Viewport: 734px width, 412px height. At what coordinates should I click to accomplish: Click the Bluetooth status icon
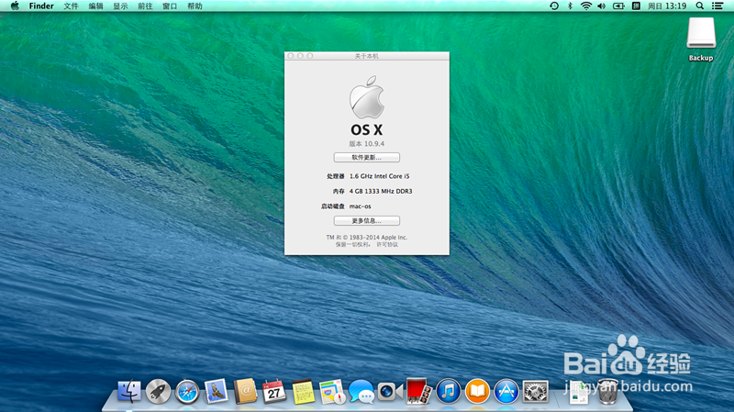pyautogui.click(x=570, y=6)
